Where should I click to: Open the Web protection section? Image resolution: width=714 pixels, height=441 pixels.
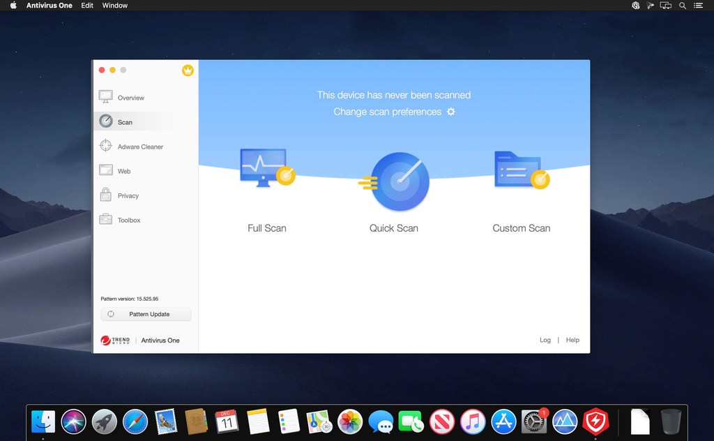point(123,171)
